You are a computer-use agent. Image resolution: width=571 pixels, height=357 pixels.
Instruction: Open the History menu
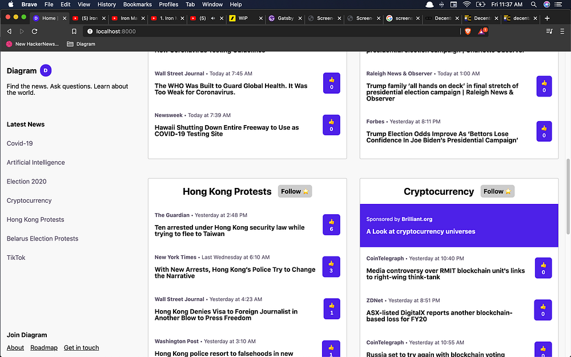106,5
